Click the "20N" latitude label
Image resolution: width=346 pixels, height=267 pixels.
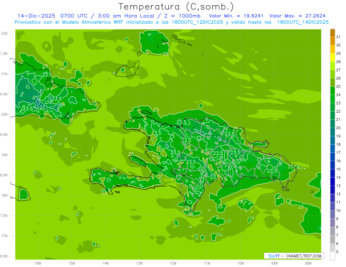[5, 114]
